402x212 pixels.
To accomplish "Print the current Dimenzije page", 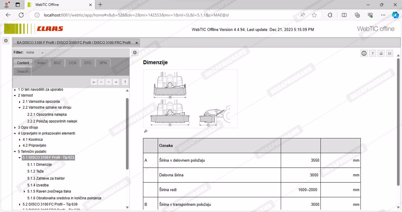I will [381, 53].
